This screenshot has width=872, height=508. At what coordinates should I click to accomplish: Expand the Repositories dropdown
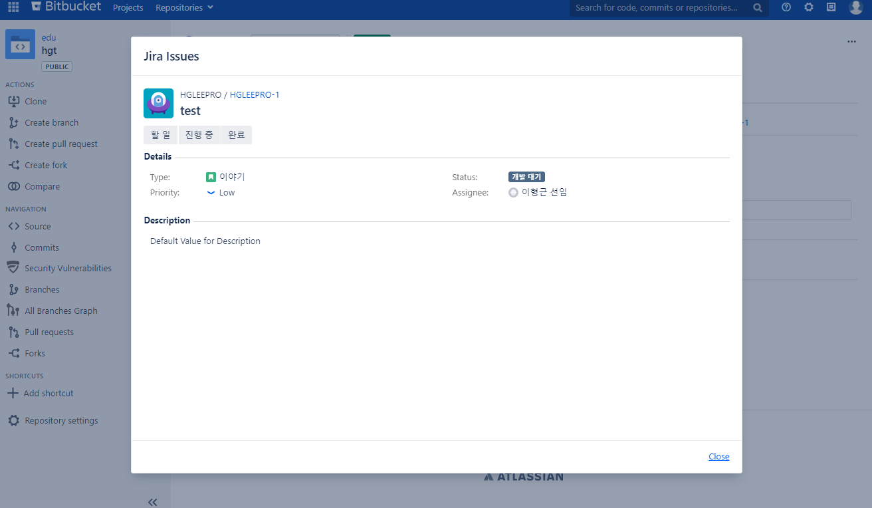point(184,7)
